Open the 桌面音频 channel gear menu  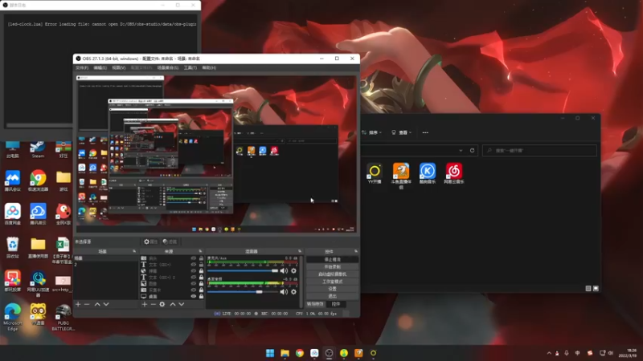tap(293, 292)
